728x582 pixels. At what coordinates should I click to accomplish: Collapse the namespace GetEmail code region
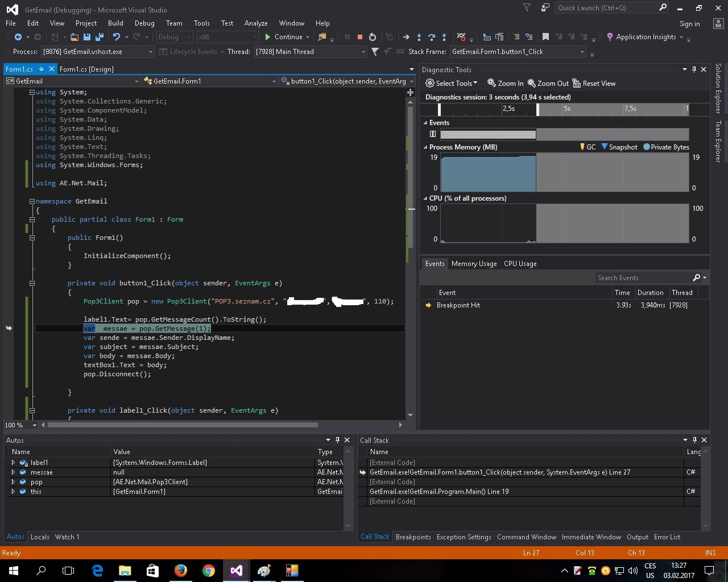[x=32, y=201]
